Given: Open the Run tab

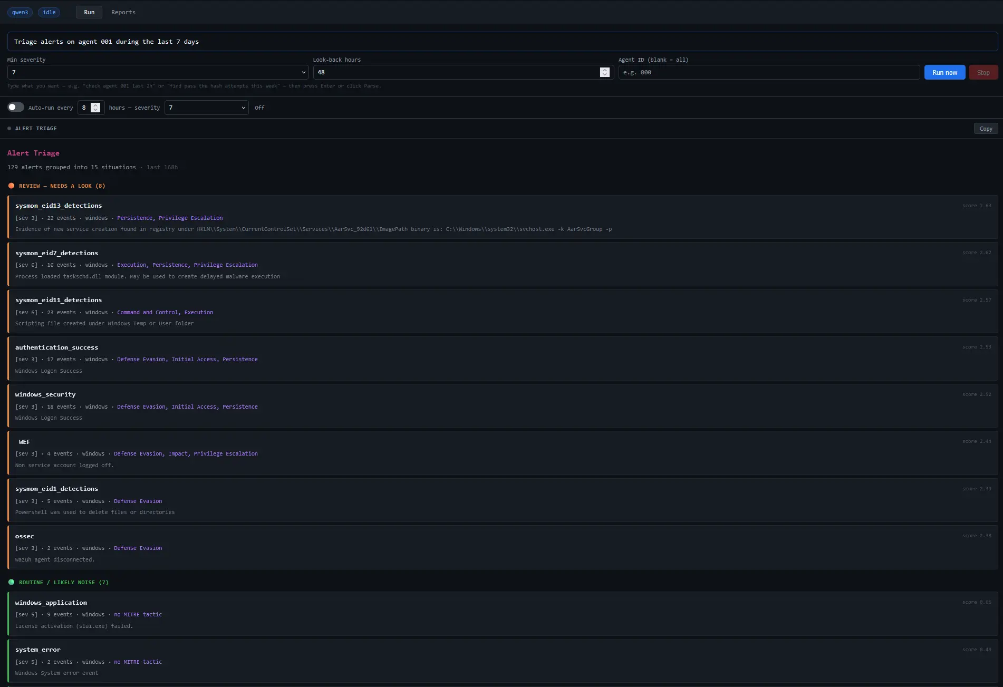Looking at the screenshot, I should 89,12.
